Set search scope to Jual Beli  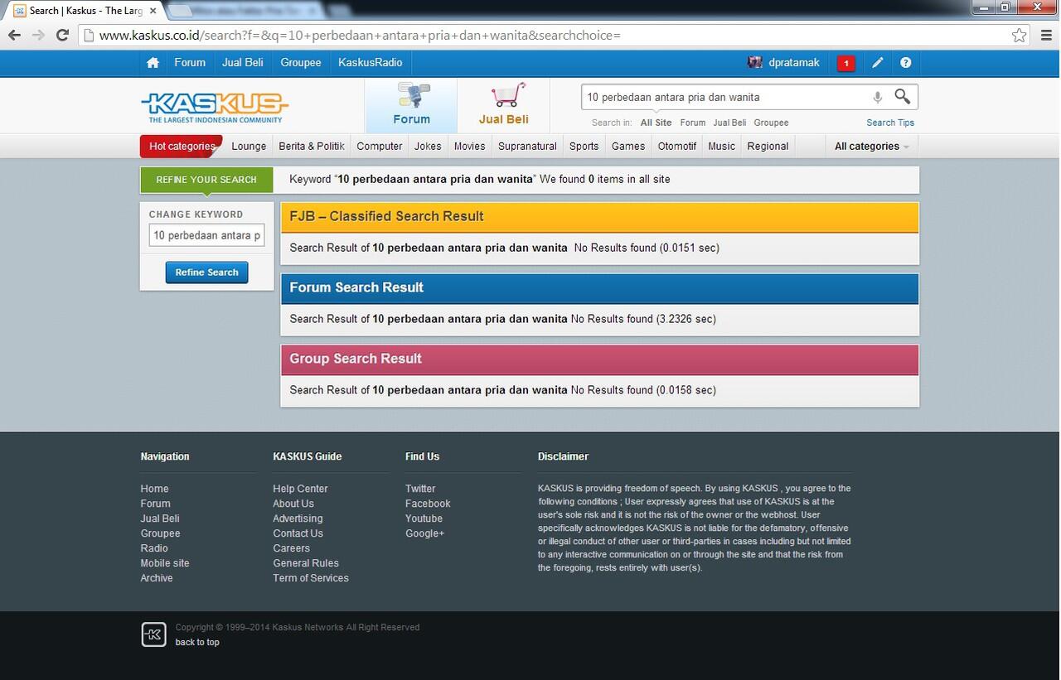tap(729, 123)
